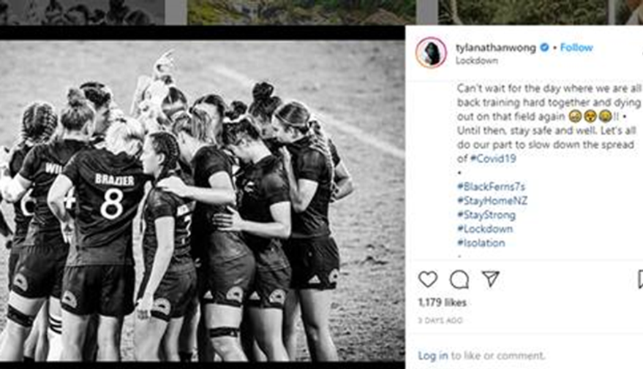Click Log in to like or comment

point(433,356)
